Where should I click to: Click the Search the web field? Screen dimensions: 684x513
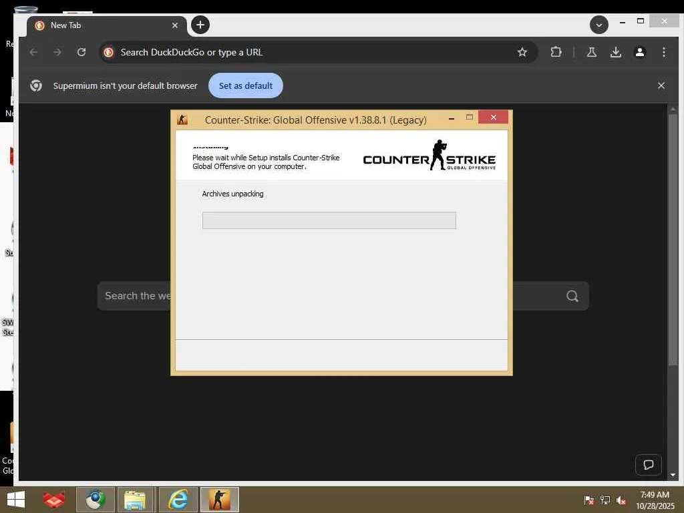pyautogui.click(x=343, y=296)
